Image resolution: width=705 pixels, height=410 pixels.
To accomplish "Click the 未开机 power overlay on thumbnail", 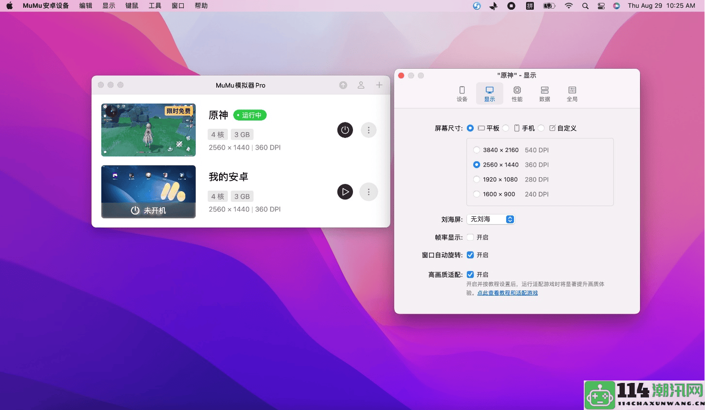I will (x=148, y=211).
